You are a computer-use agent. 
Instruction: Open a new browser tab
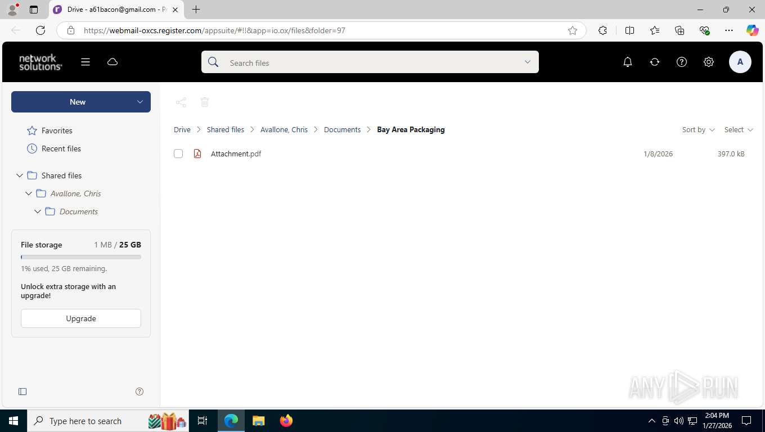click(196, 10)
